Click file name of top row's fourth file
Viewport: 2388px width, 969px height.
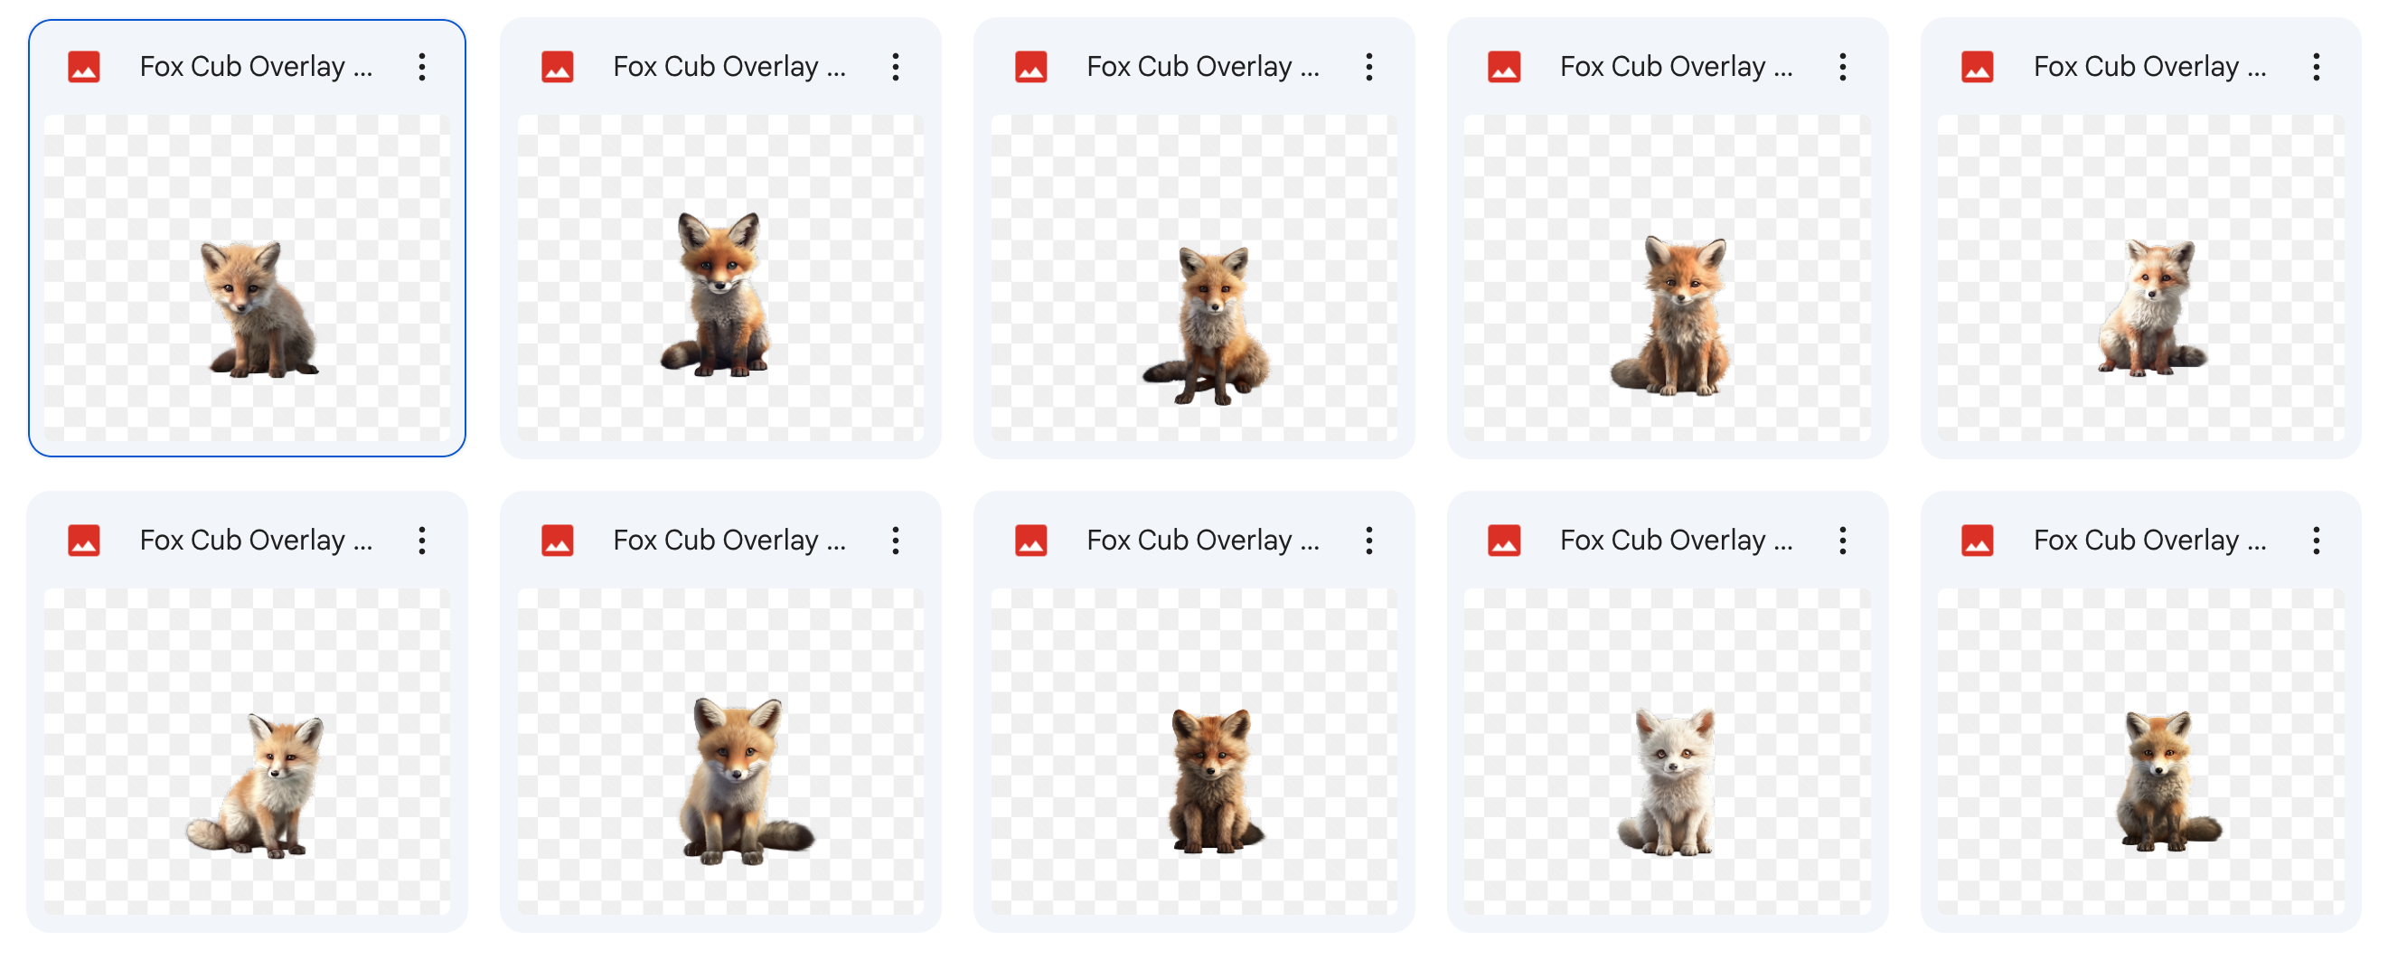[x=1675, y=67]
